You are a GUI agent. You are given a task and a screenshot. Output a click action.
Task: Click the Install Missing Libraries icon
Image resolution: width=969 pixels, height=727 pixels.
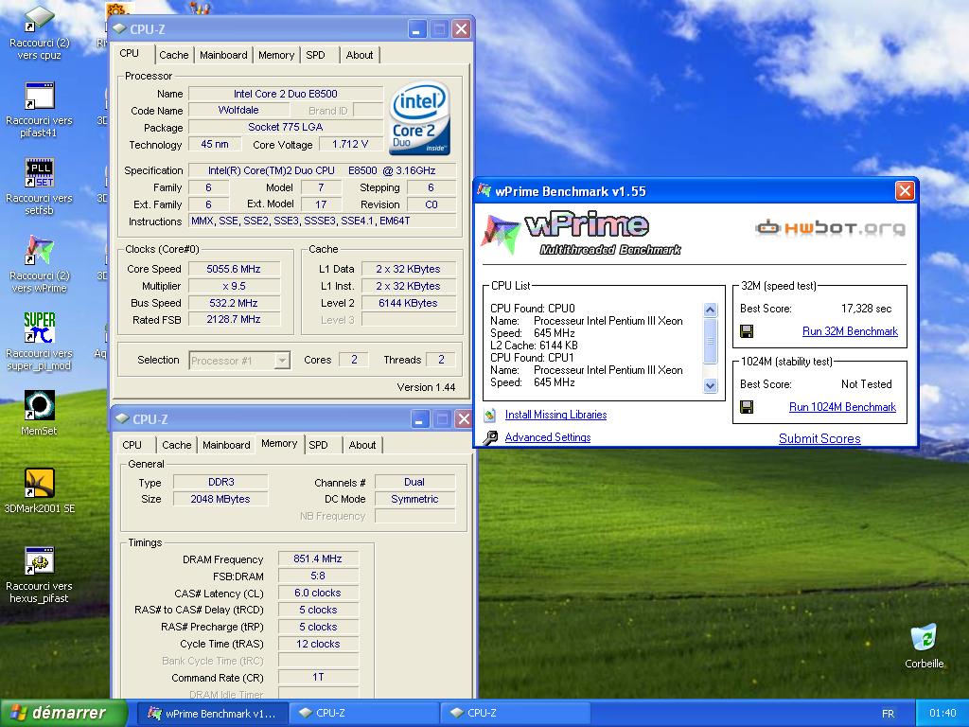490,415
